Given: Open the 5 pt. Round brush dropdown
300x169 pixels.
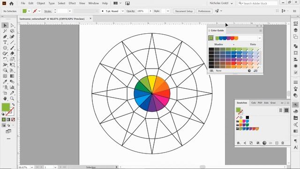Looking at the screenshot, I should [x=123, y=11].
